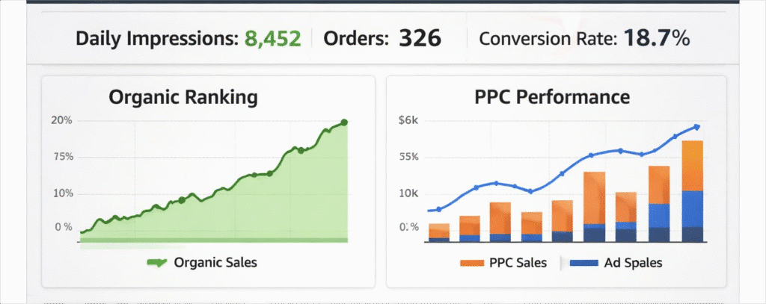This screenshot has width=766, height=304.
Task: Toggle the Ad Spales legend label
Action: tap(633, 263)
